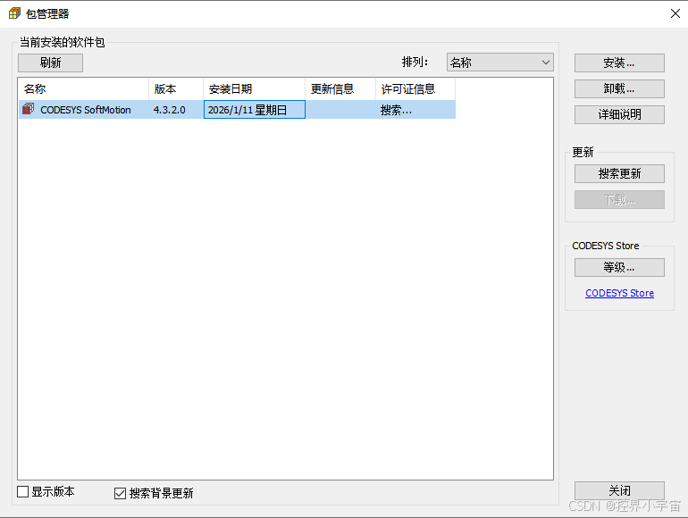Screen dimensions: 688x518
Task: Sort by the 名称 column header
Action: click(x=83, y=89)
